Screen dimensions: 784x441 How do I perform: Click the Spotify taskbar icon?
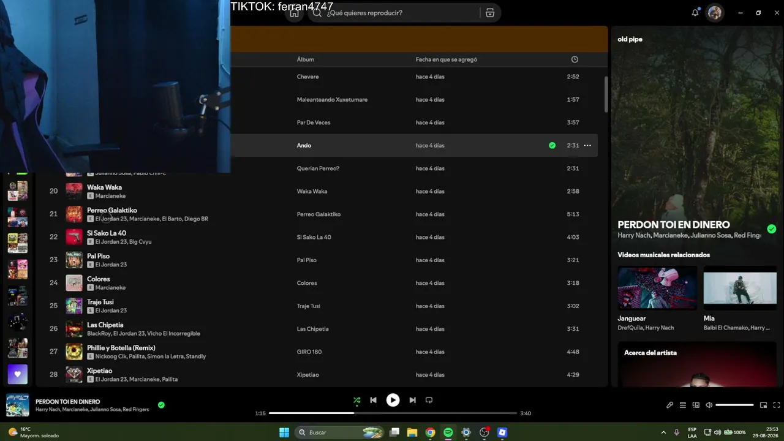[x=448, y=432]
